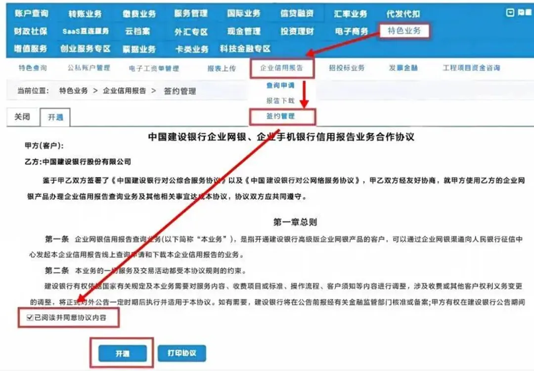Expand the 企业信用报告 submenu

[x=282, y=68]
